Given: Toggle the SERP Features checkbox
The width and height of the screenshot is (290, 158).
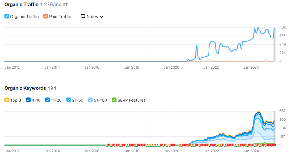Looking at the screenshot, I should click(114, 100).
